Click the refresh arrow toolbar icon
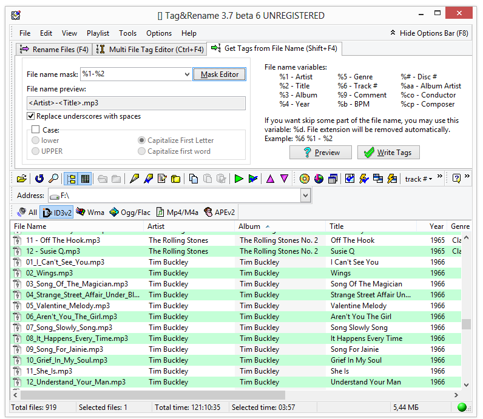Image resolution: width=483 pixels, height=419 pixels. [39, 179]
